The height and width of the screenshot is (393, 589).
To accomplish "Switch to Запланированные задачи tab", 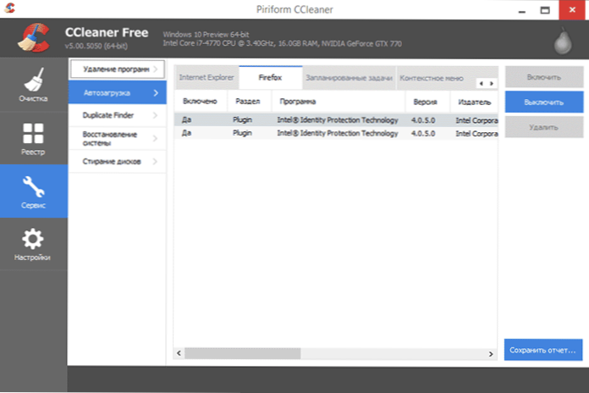I will [349, 78].
